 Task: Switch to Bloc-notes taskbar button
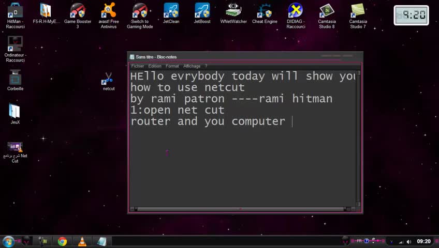pyautogui.click(x=102, y=241)
